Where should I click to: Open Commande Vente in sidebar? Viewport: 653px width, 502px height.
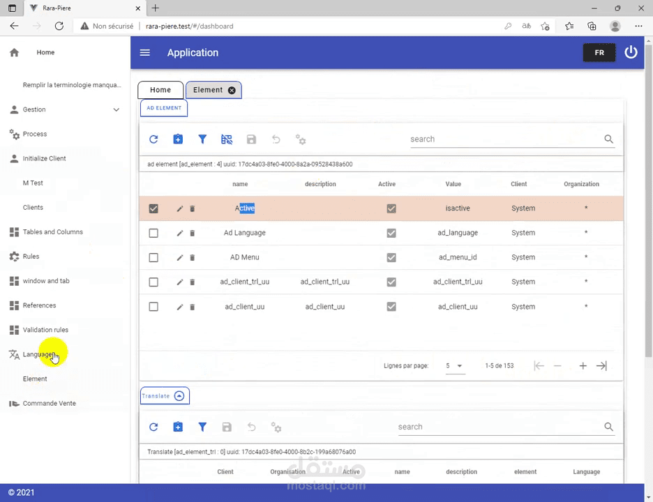tap(49, 404)
